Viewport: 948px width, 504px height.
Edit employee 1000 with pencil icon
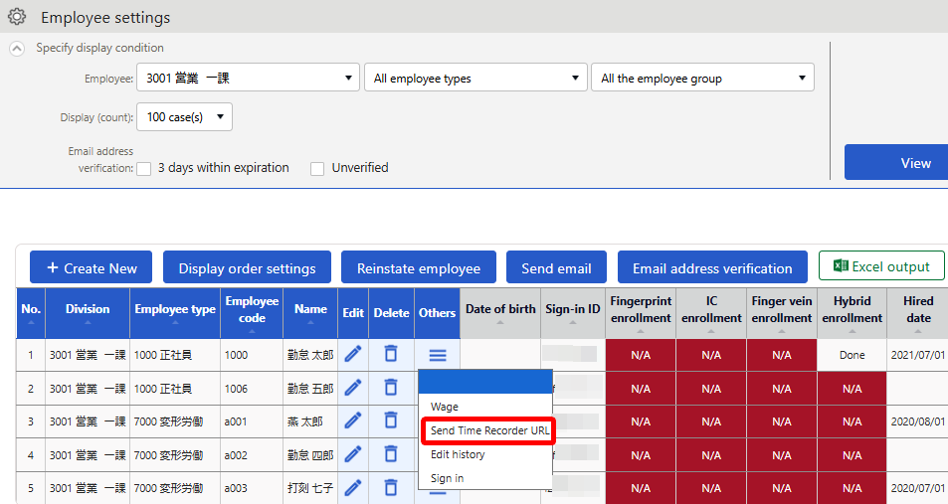click(353, 354)
